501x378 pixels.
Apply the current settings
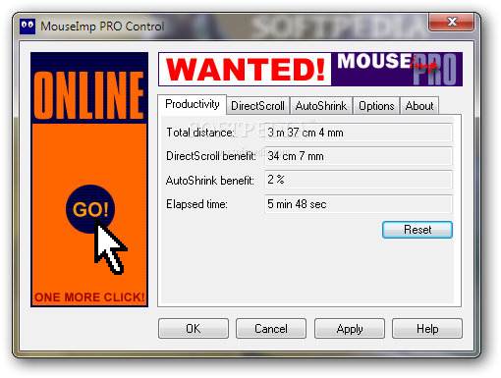click(350, 328)
